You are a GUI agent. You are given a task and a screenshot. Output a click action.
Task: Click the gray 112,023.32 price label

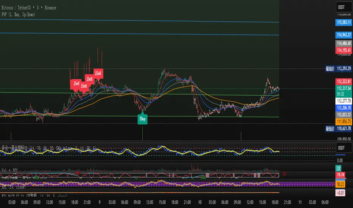click(x=344, y=115)
